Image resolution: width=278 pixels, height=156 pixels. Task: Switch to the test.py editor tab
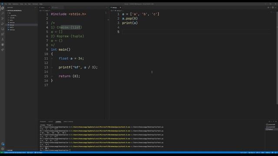click(x=116, y=7)
